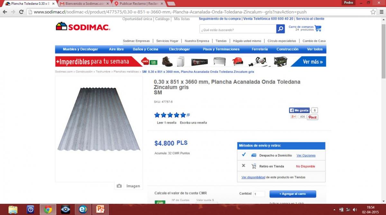Click Mis listas link
This screenshot has height=215, width=386.
(182, 19)
